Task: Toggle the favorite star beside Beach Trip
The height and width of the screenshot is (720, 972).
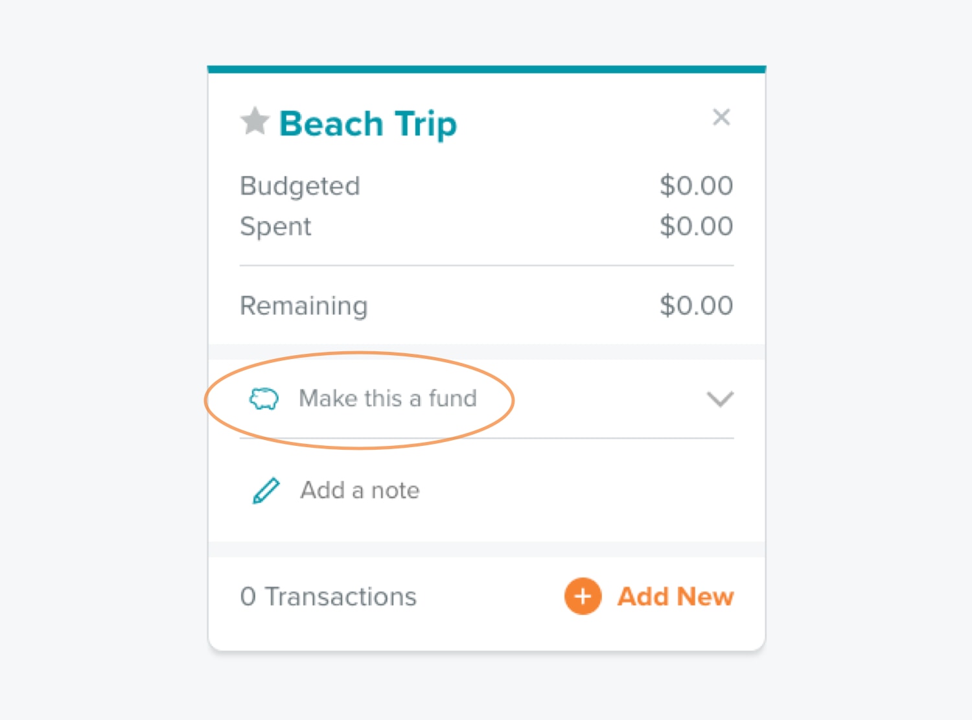Action: click(255, 121)
